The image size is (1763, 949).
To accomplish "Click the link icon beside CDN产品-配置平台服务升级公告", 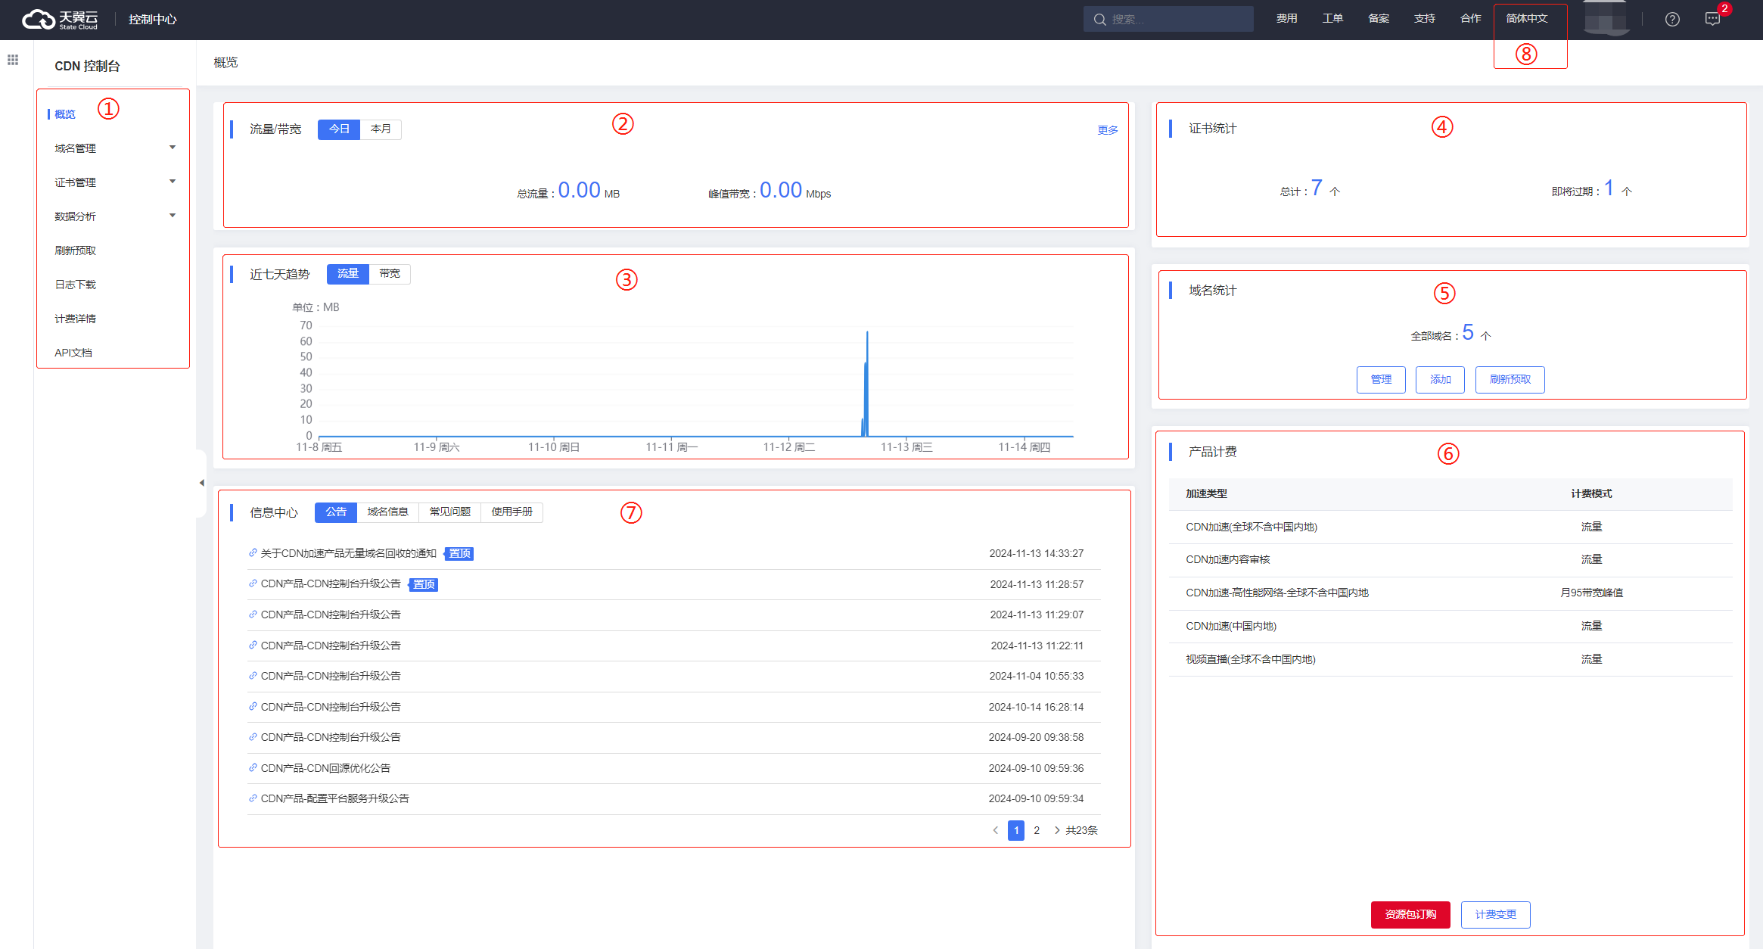I will point(253,798).
